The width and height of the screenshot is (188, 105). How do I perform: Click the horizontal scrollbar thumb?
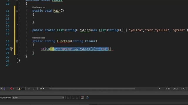93,89
